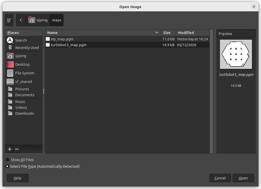Click the turtlebot3_map.pgm file icon
The height and width of the screenshot is (189, 261).
(48, 45)
